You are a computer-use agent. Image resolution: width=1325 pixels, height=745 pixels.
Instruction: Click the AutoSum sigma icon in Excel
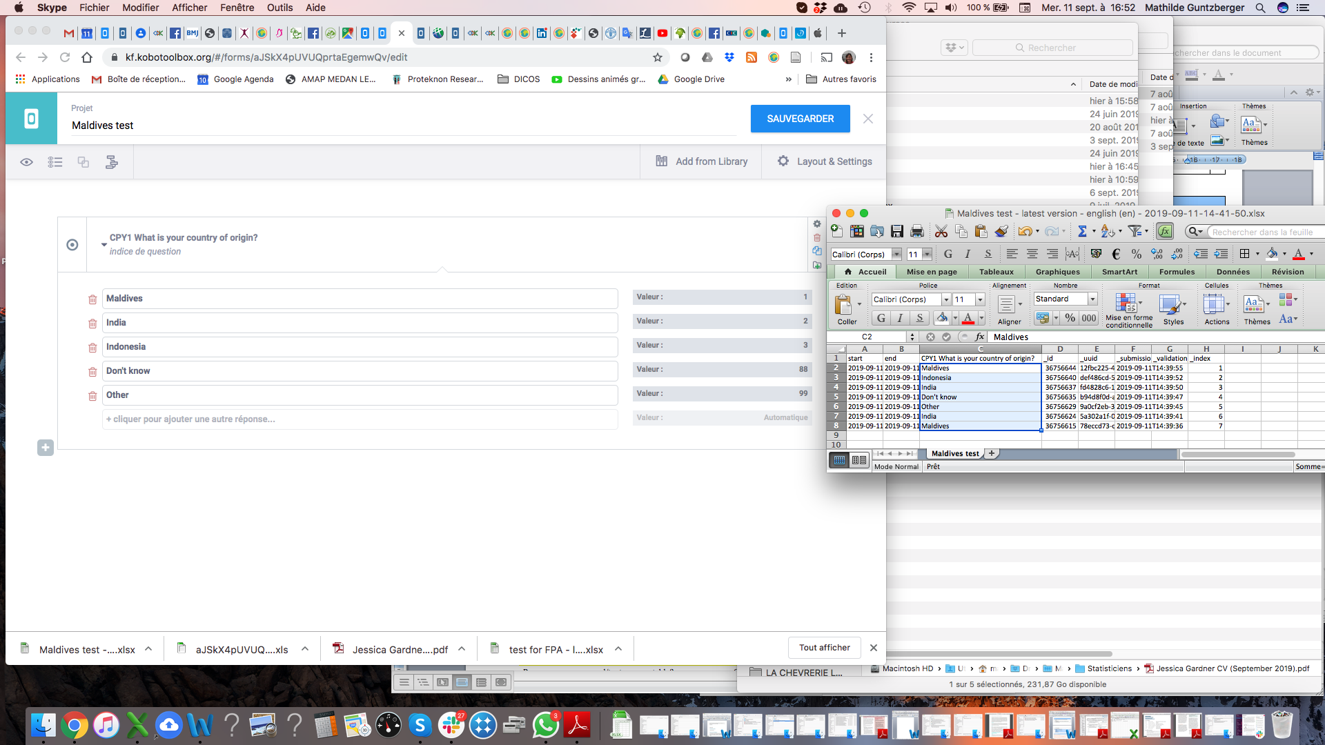pyautogui.click(x=1084, y=232)
